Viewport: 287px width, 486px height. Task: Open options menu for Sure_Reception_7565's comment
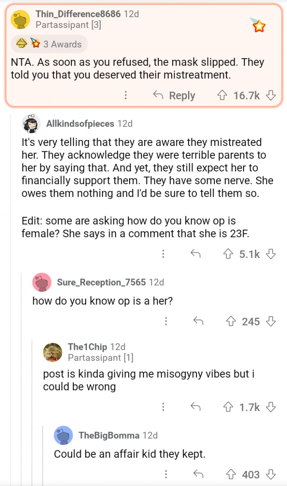166,322
